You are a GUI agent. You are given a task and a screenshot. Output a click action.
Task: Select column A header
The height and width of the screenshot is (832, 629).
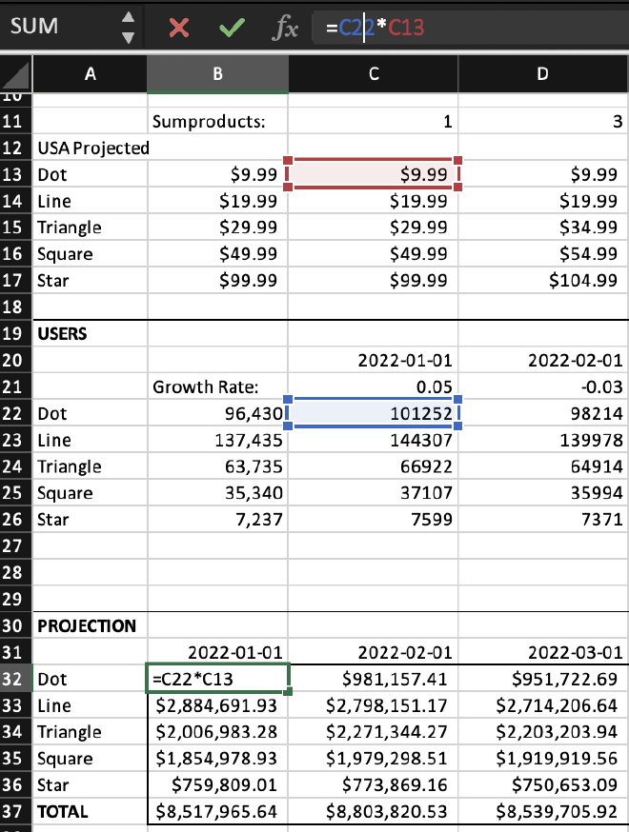point(90,73)
